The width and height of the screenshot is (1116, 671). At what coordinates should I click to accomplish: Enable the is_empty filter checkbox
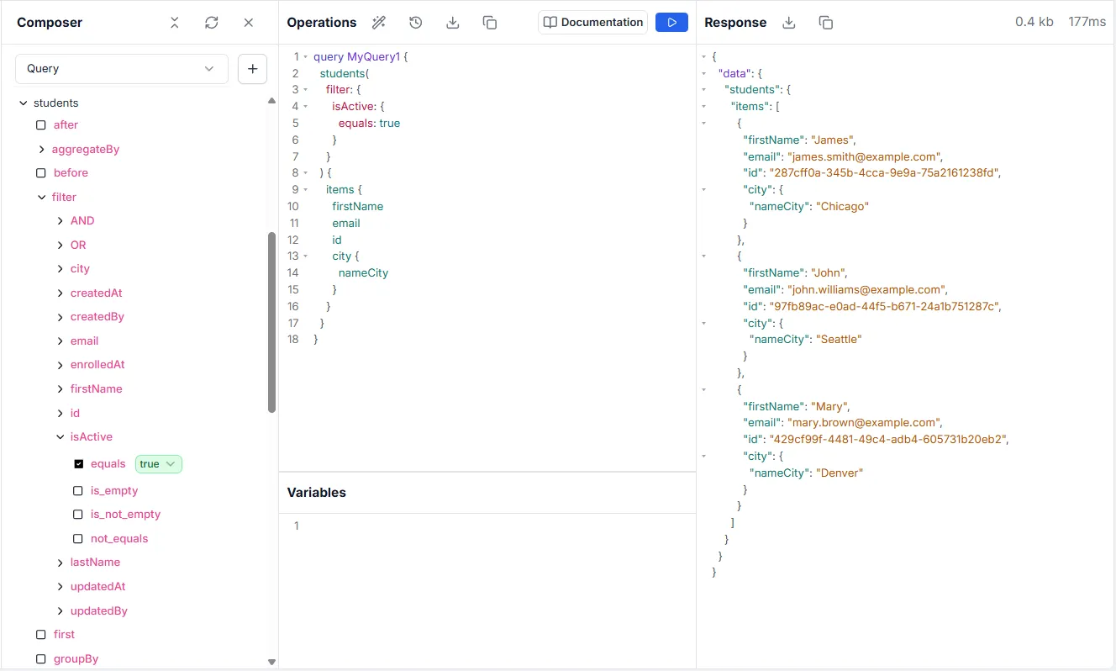pos(78,490)
